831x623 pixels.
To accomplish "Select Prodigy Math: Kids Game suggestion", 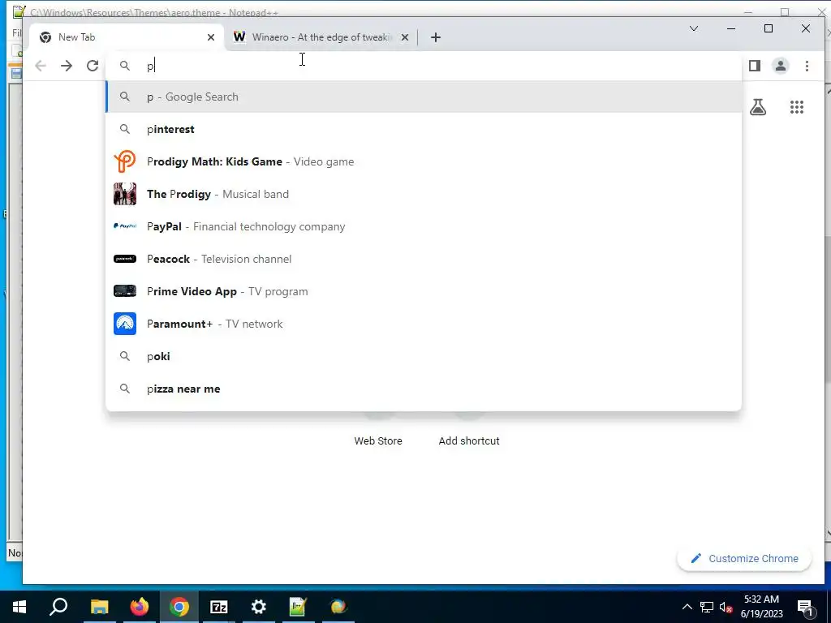I will 424,161.
